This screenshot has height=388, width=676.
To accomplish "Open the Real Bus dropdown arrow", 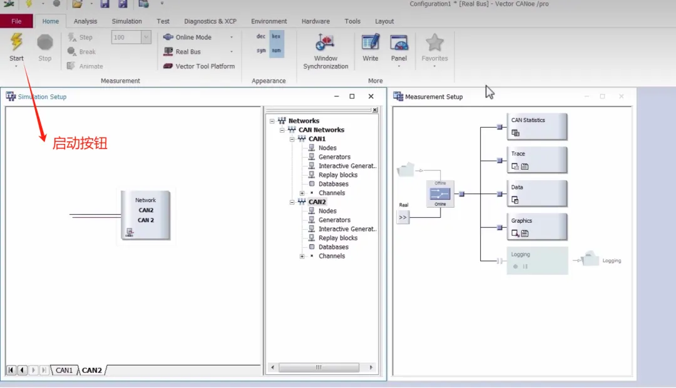I will coord(232,52).
